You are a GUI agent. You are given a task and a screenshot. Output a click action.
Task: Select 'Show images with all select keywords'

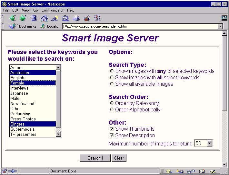pyautogui.click(x=112, y=77)
